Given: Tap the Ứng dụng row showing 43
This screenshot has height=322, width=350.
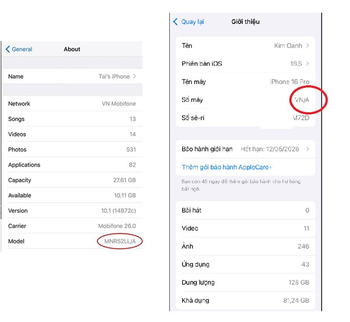Looking at the screenshot, I should [245, 264].
